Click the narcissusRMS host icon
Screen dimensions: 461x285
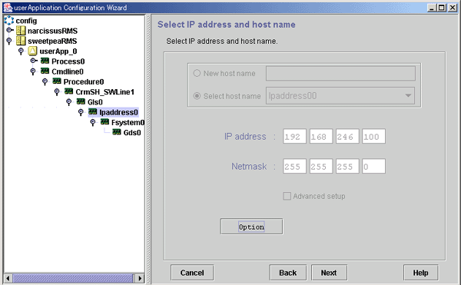coord(21,31)
